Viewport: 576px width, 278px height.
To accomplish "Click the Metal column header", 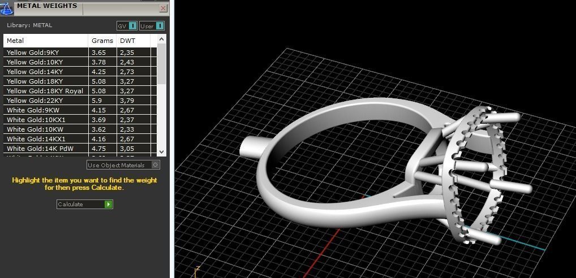I will coord(46,41).
